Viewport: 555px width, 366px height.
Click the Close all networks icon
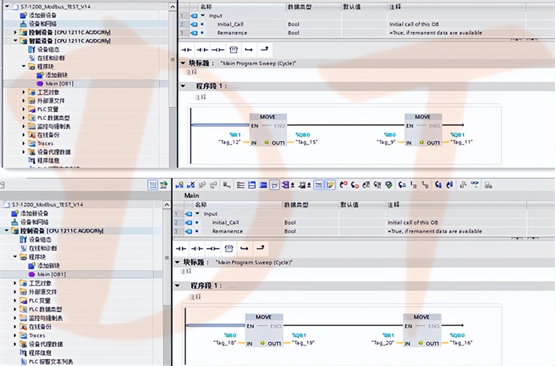252,185
